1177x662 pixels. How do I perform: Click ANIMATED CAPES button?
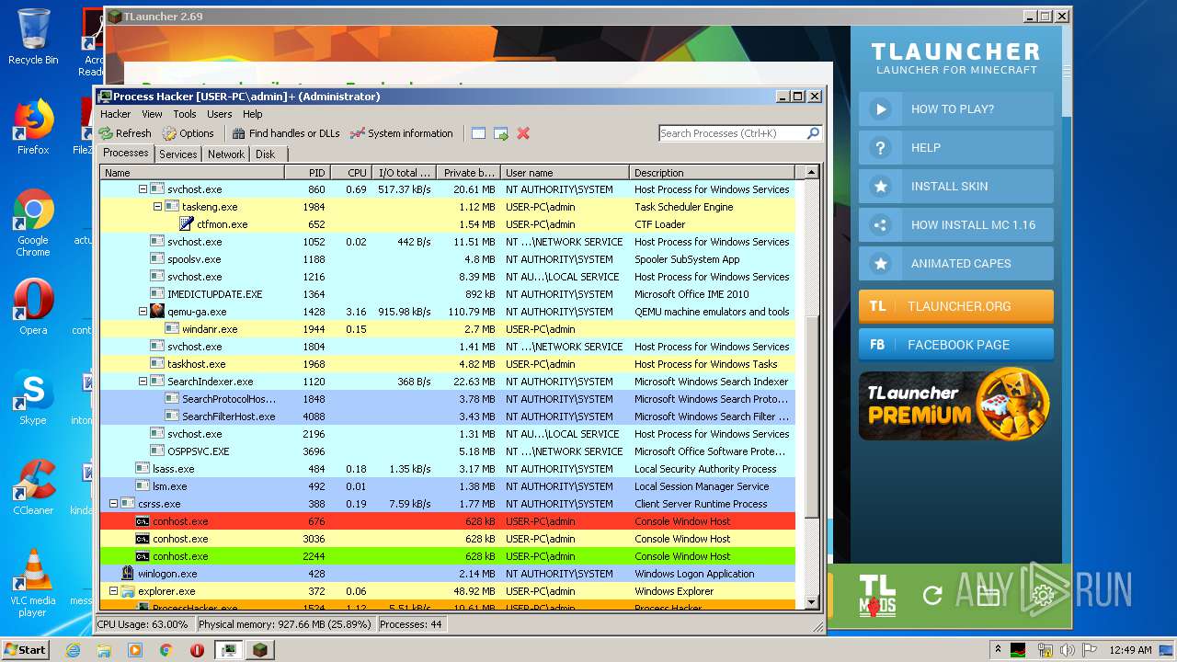tap(956, 263)
